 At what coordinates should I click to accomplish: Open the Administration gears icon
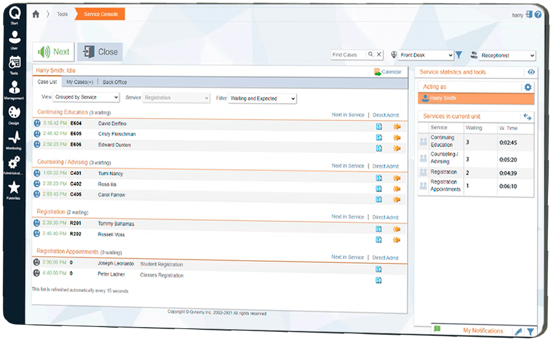[14, 164]
